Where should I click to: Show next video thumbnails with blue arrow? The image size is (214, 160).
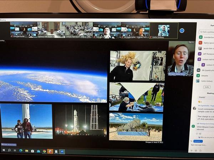pyautogui.click(x=182, y=31)
